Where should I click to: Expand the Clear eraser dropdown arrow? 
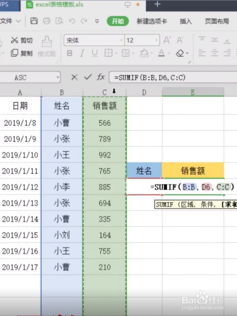[187, 53]
